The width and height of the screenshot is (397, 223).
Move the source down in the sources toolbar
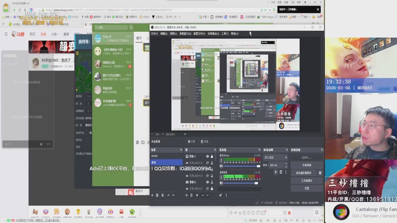click(207, 195)
